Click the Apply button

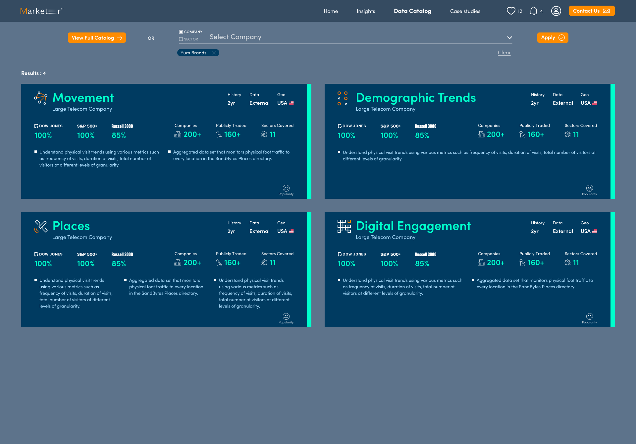[x=553, y=37]
